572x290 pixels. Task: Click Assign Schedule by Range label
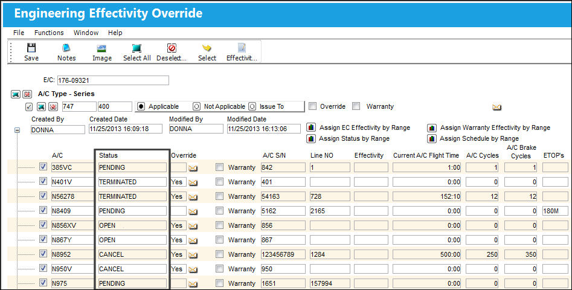(479, 138)
